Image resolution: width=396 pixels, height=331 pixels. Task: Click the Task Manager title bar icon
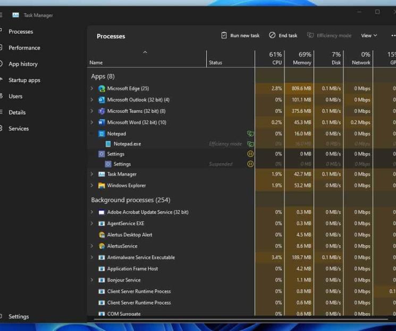(x=15, y=15)
